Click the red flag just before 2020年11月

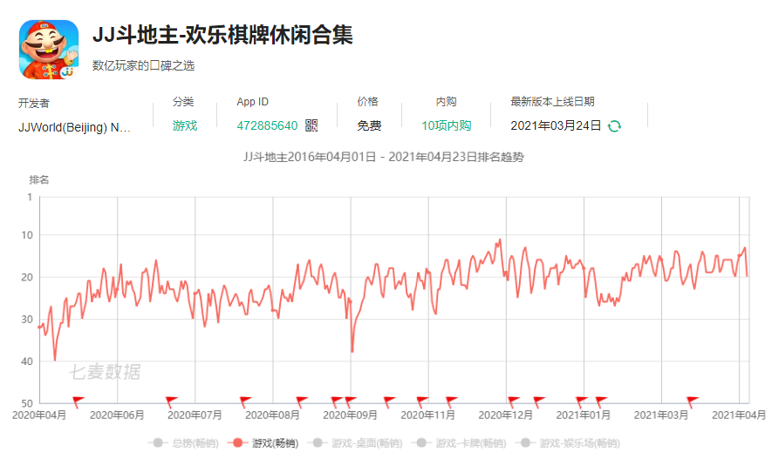tap(422, 402)
